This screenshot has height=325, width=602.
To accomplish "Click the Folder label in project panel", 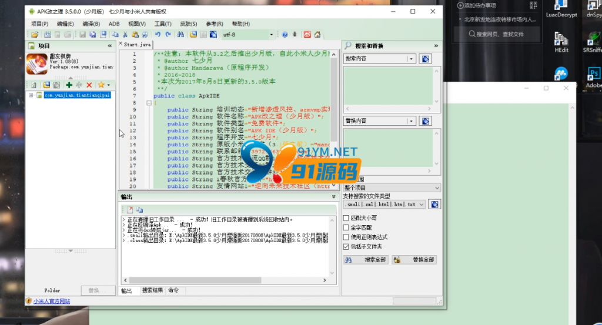I will [x=52, y=290].
